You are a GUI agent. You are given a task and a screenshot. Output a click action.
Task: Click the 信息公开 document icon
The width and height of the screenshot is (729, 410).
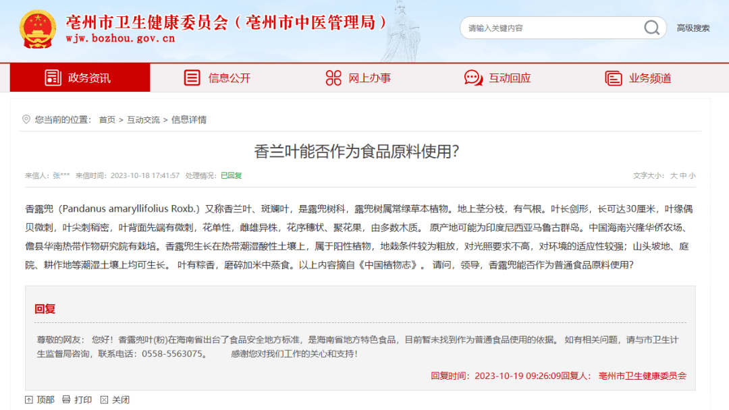click(x=192, y=78)
